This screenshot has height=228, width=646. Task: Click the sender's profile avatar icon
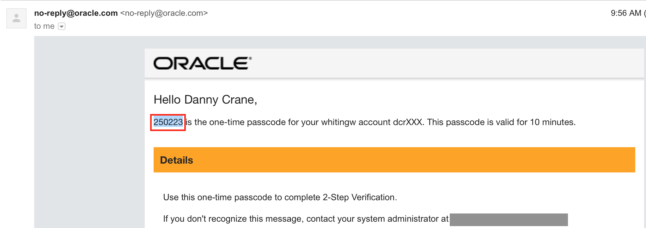pyautogui.click(x=16, y=18)
